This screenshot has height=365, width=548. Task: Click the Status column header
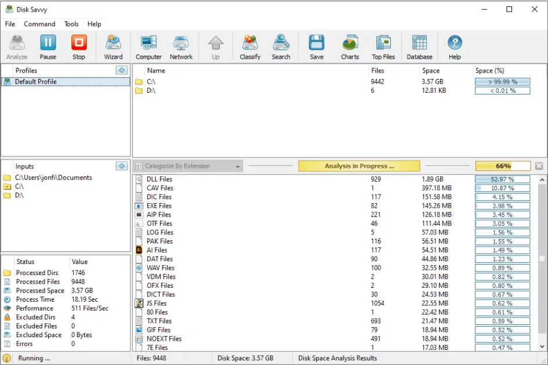25,262
